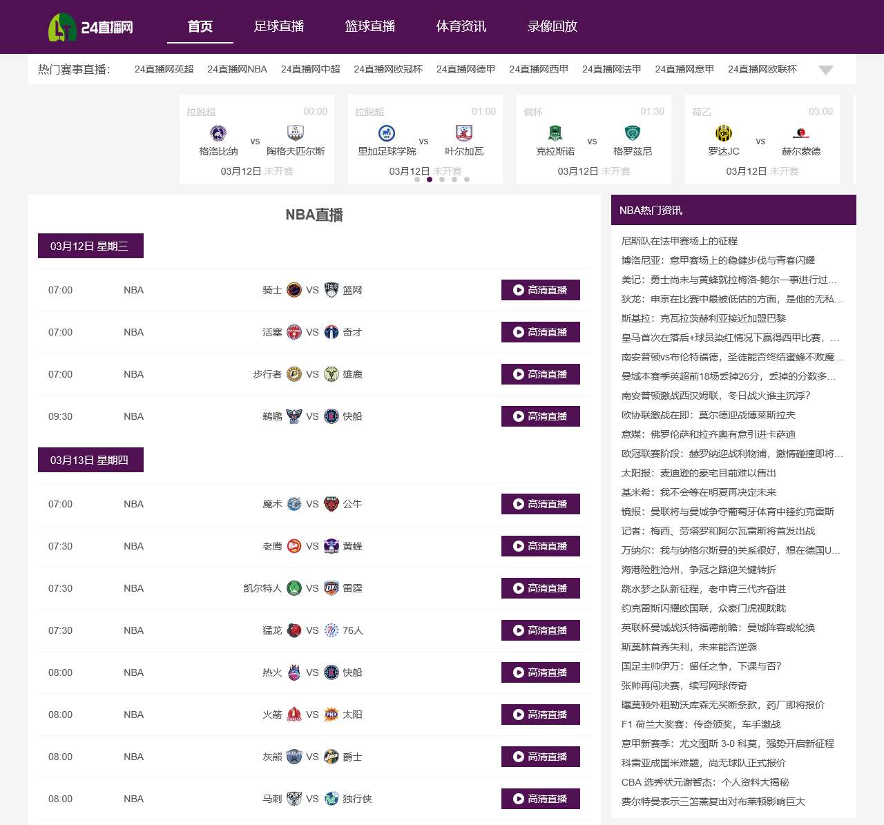Select the first carousel pagination dot
Image resolution: width=884 pixels, height=825 pixels.
[x=417, y=179]
